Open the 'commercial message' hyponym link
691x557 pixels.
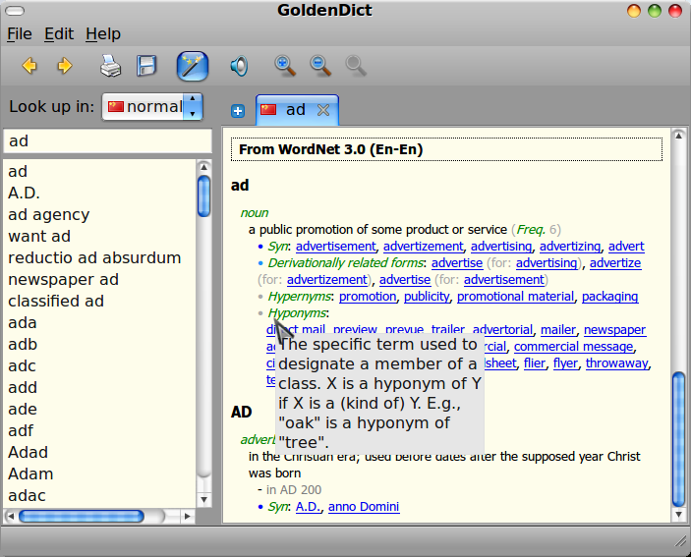point(574,347)
